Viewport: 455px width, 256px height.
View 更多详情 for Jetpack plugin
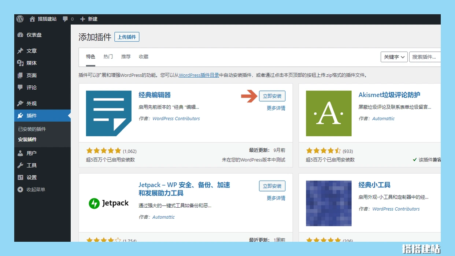coord(275,198)
